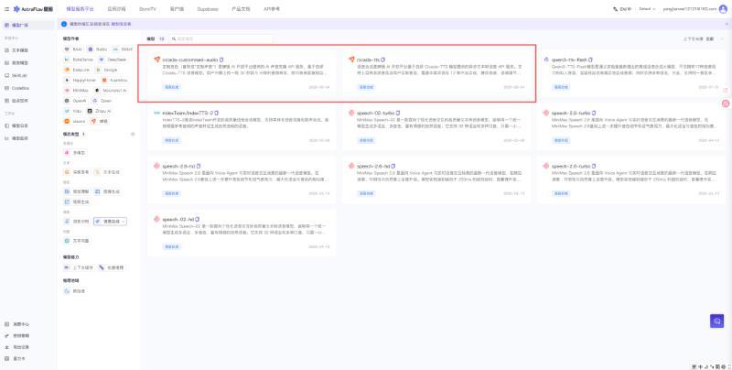Filter models by MiniMax

76,90
